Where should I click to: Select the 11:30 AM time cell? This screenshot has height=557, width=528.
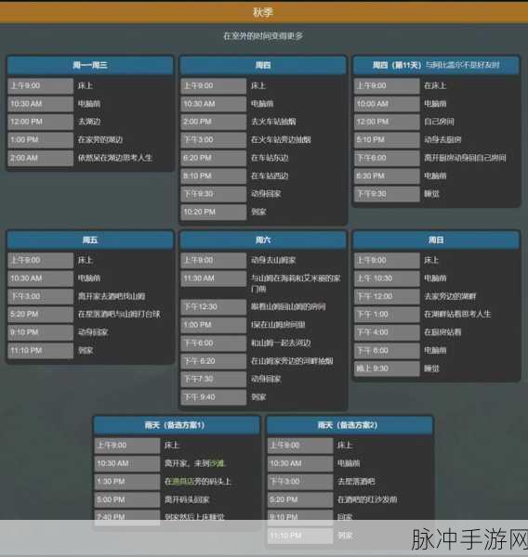(214, 278)
